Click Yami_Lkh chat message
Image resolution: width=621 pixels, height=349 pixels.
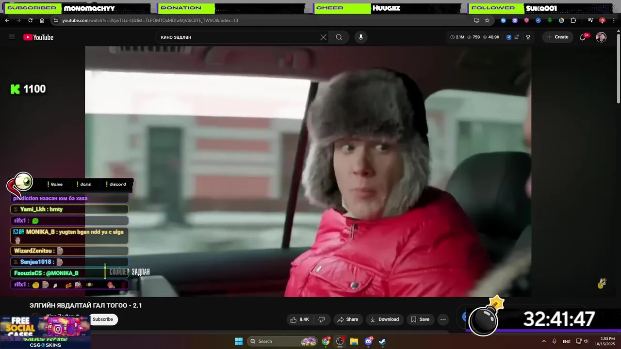click(69, 209)
